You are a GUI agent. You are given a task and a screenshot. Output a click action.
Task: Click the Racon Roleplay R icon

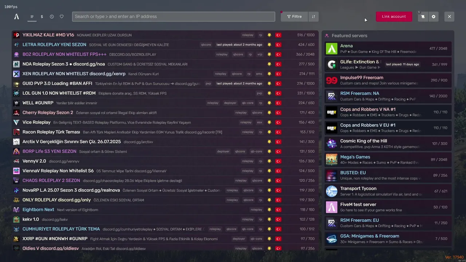pyautogui.click(x=16, y=132)
